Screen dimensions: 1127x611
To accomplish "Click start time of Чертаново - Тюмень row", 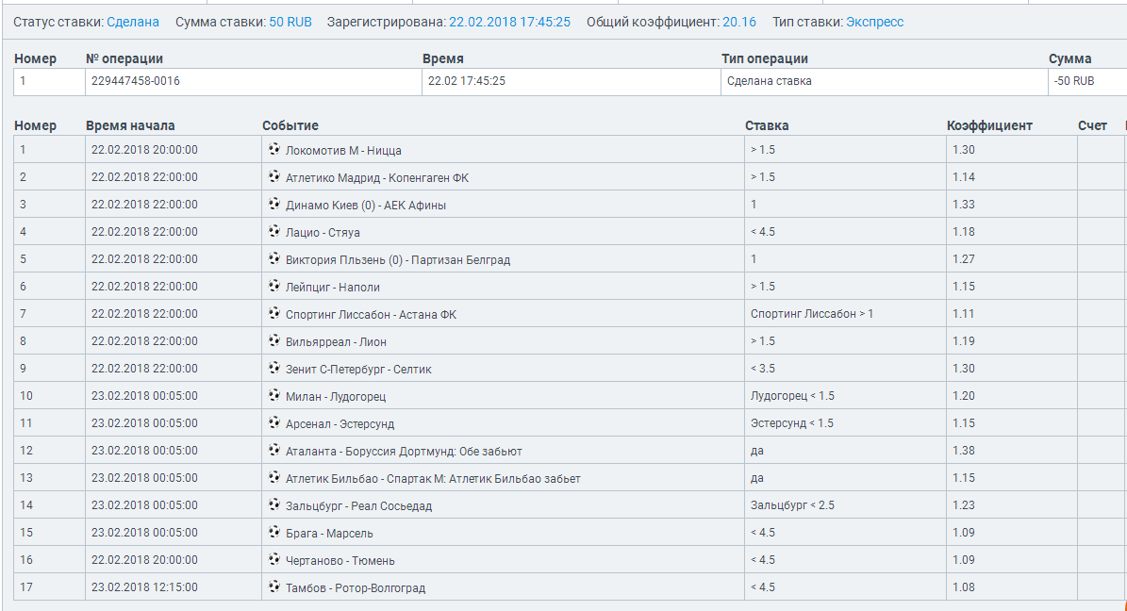I will tap(144, 560).
